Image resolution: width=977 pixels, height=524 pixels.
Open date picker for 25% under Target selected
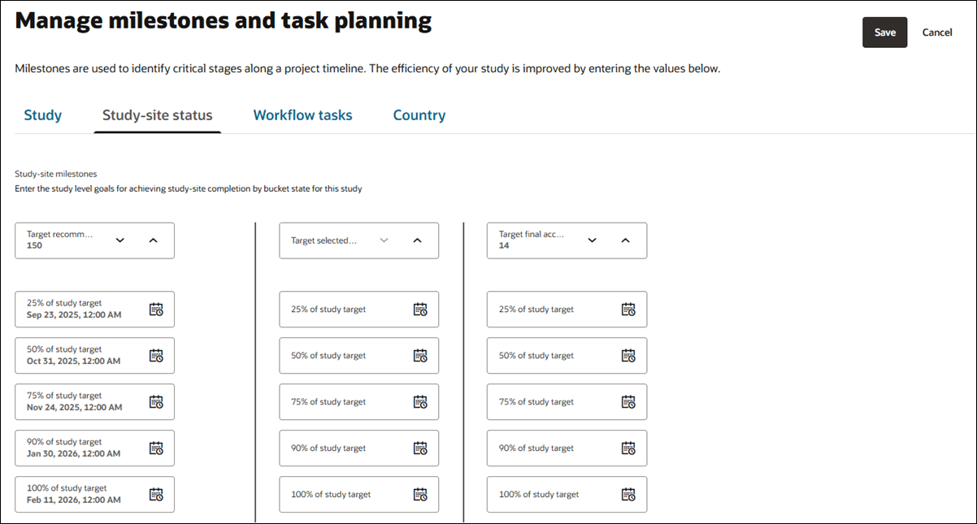click(421, 309)
